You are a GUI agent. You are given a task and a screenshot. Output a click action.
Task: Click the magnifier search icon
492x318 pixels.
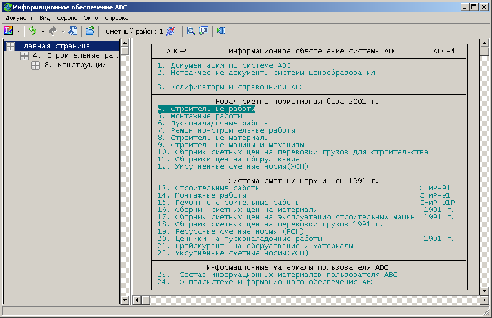point(191,31)
